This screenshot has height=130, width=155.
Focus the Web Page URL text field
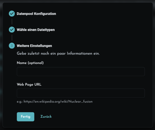81,93
